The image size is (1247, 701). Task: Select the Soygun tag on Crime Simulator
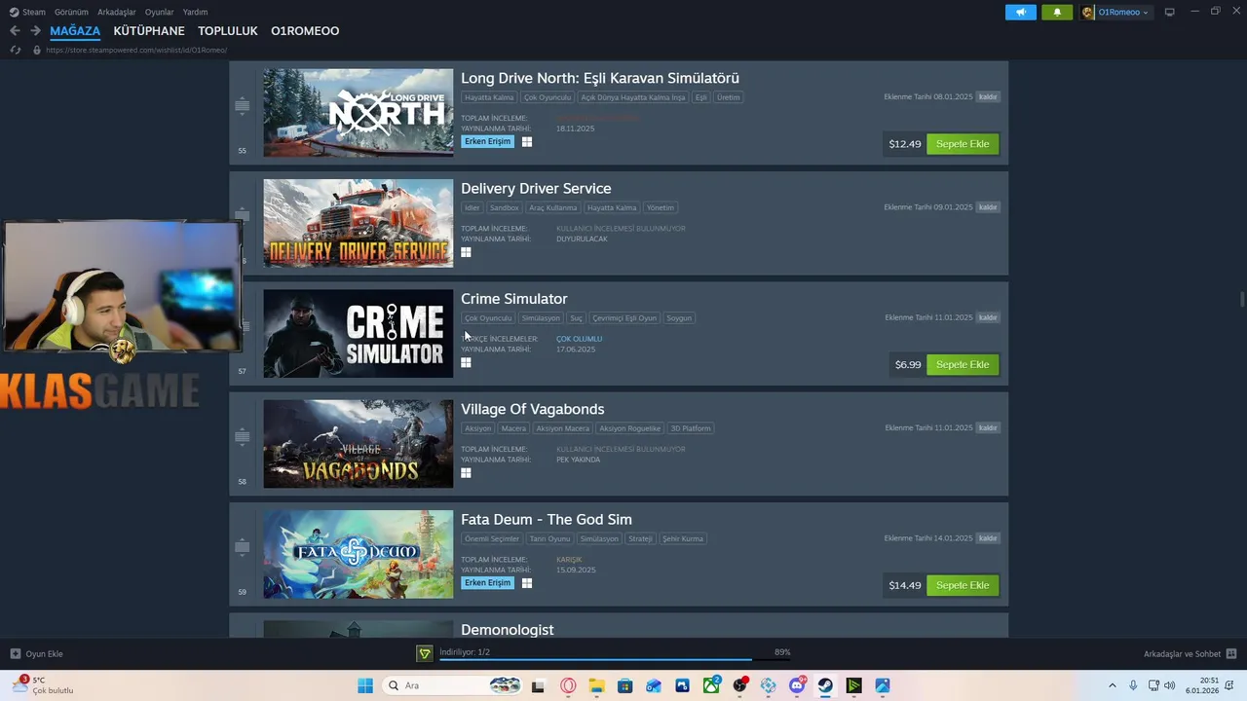(x=679, y=318)
